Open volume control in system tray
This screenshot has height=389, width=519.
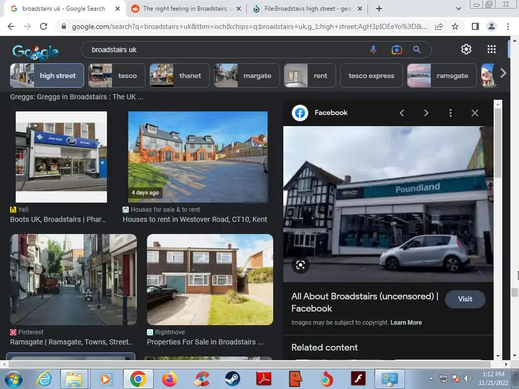[x=468, y=379]
